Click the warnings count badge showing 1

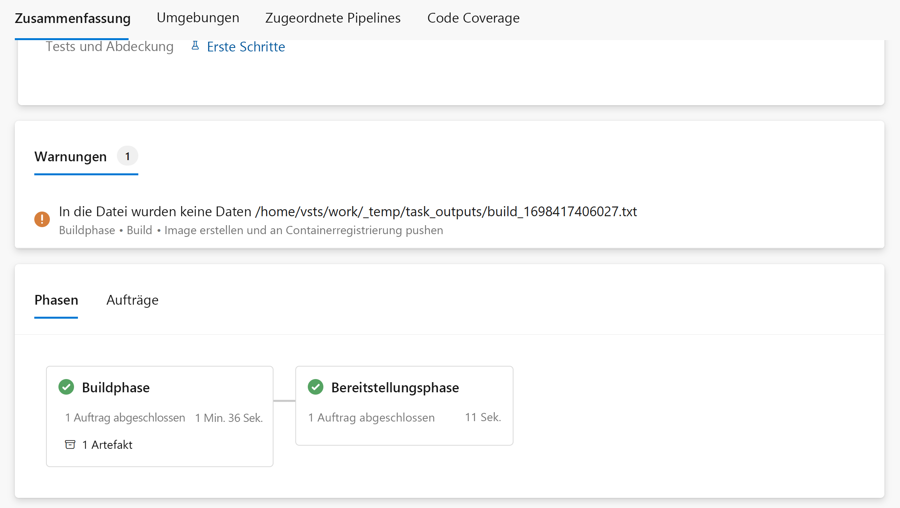coord(127,156)
